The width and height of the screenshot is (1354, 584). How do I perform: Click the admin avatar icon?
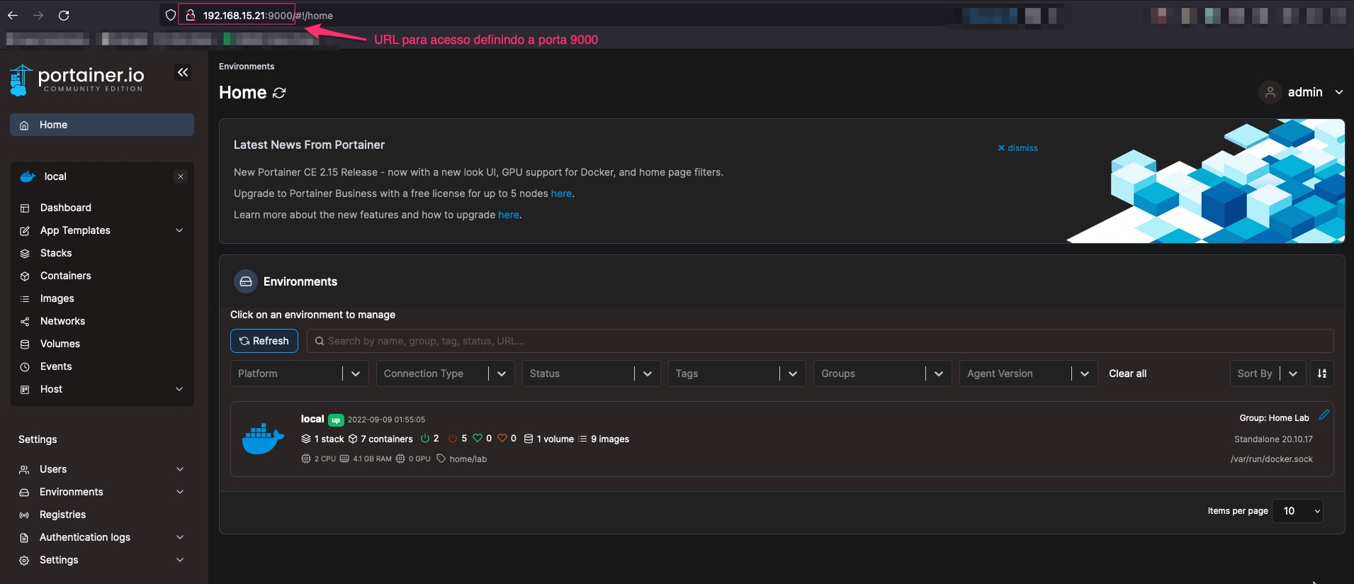[x=1270, y=92]
